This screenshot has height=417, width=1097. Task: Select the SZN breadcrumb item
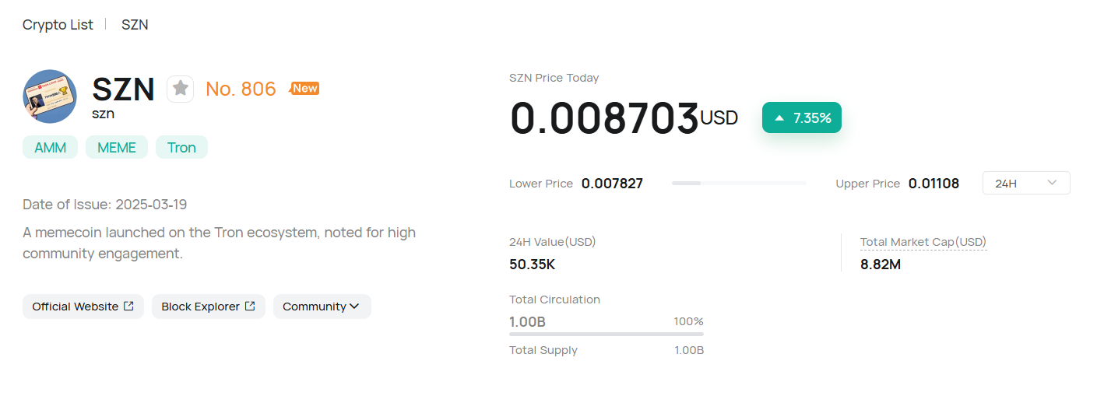coord(135,25)
